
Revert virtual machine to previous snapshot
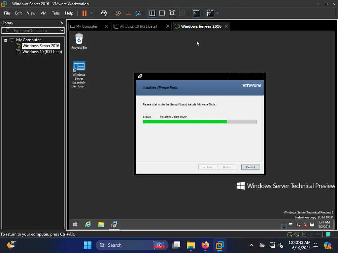128,13
